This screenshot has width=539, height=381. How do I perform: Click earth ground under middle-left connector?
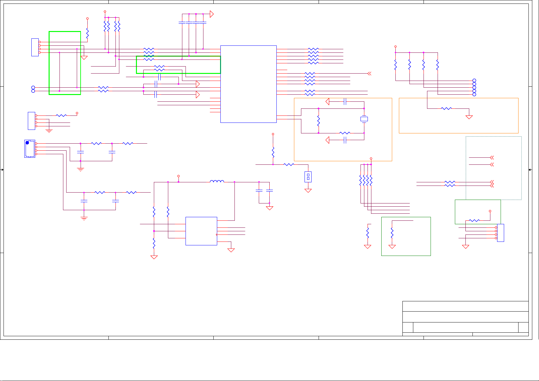tap(49, 131)
